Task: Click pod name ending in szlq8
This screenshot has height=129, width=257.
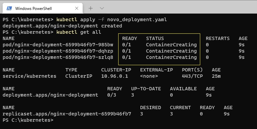Action: 58,57
